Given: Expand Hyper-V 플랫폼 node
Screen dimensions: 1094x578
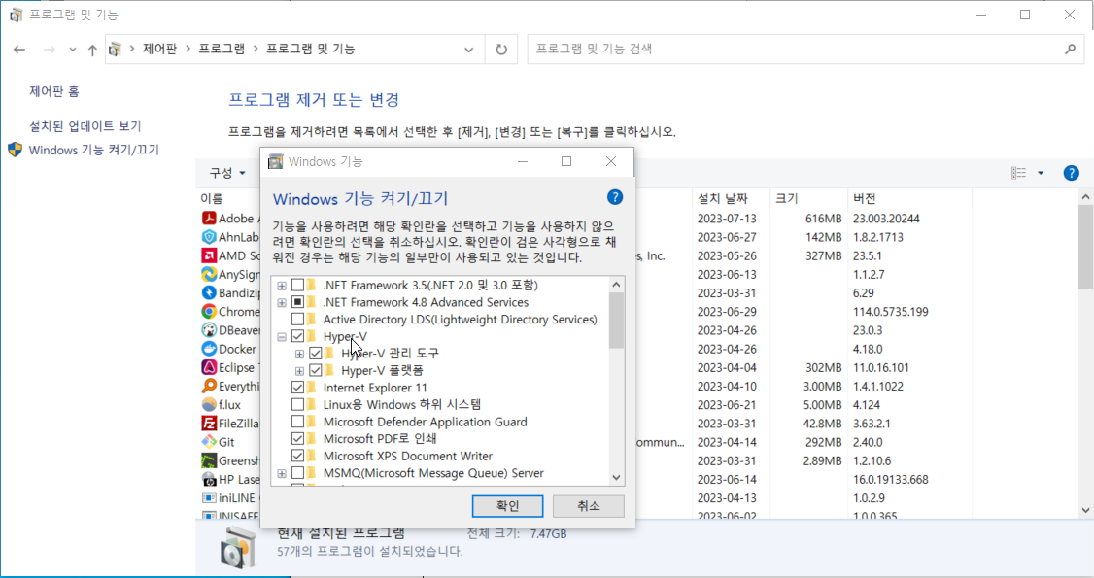Looking at the screenshot, I should point(299,371).
